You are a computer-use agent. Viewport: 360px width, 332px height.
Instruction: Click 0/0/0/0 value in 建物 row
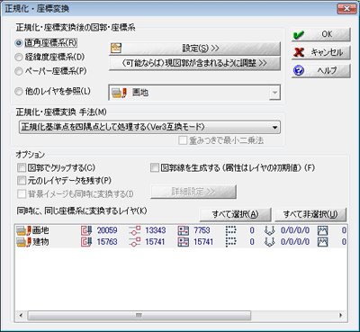pyautogui.click(x=295, y=242)
